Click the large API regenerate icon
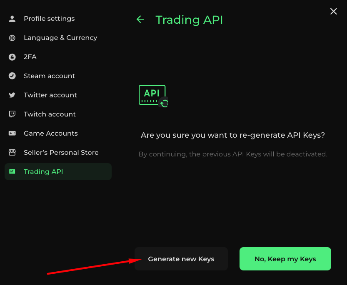 pyautogui.click(x=153, y=96)
